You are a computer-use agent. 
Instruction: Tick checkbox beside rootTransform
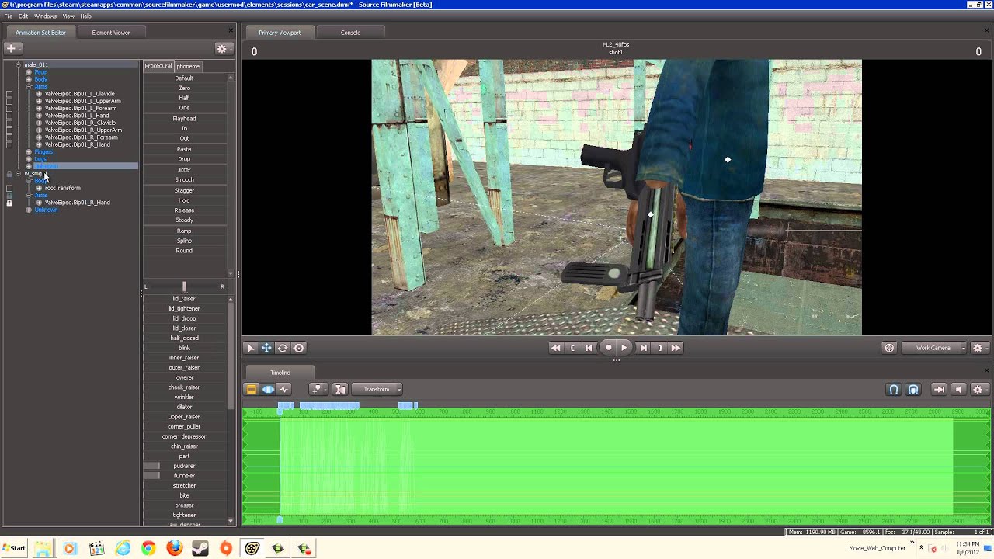(9, 188)
